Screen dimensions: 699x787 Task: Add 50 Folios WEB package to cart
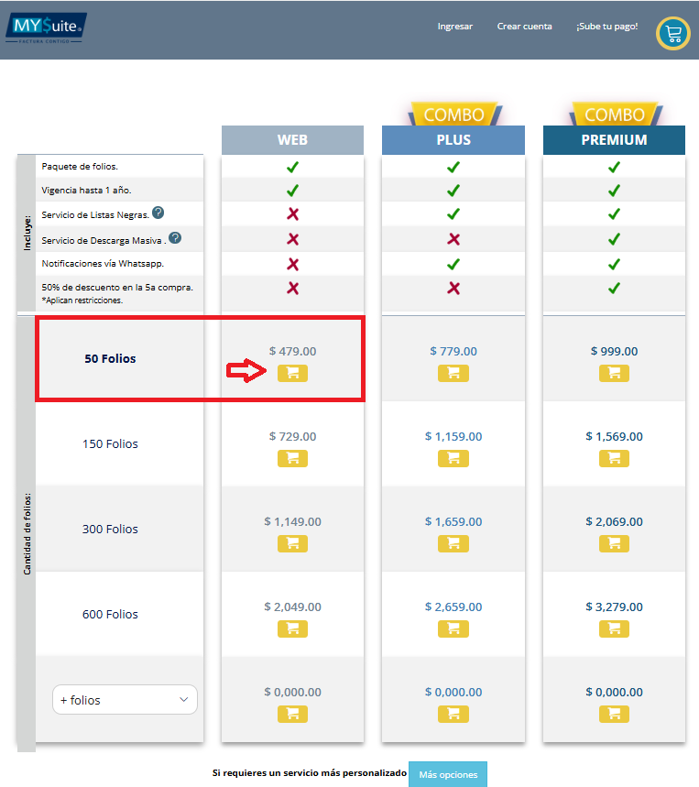(293, 373)
